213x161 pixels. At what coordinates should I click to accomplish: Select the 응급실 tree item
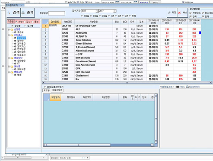click(20, 32)
